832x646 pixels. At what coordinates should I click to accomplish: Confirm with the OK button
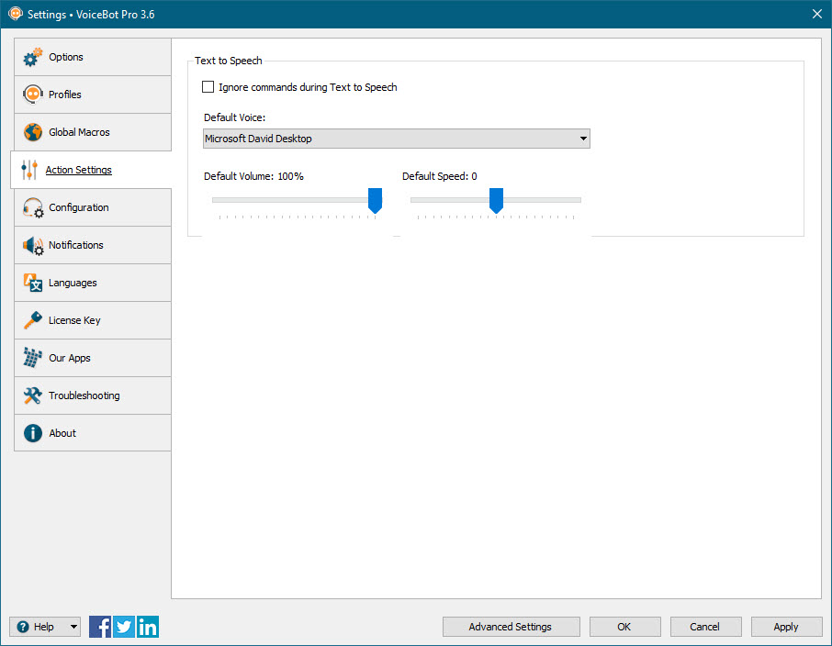coord(624,627)
